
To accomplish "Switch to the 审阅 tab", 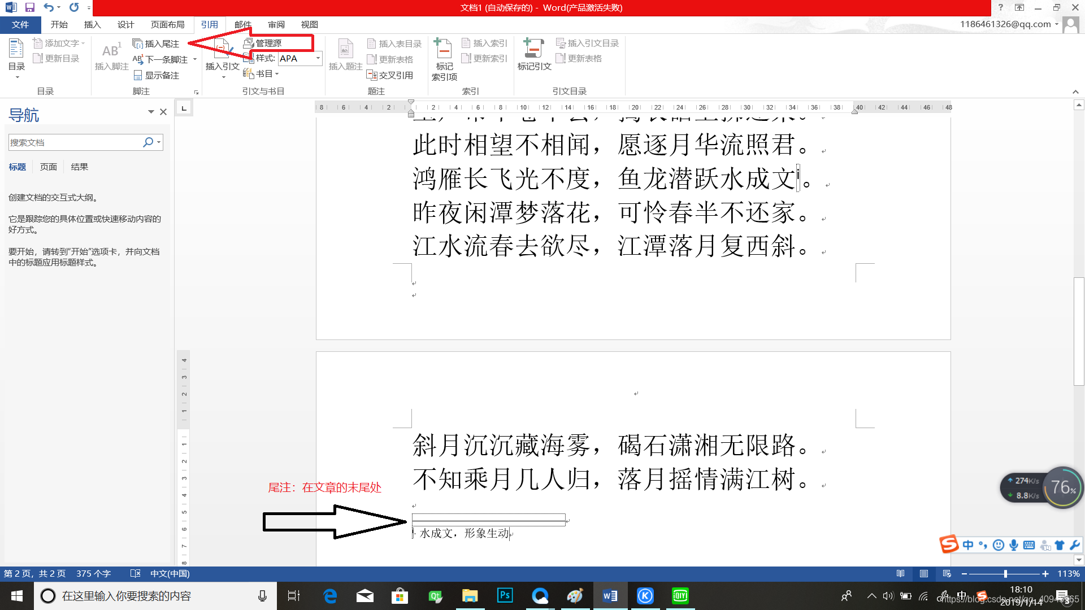I will pyautogui.click(x=276, y=24).
